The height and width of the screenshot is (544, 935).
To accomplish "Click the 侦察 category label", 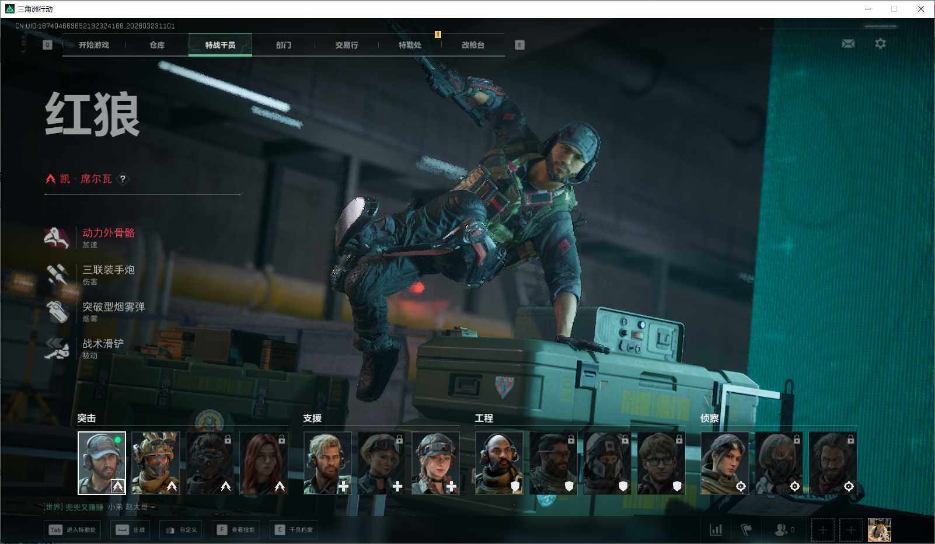I will (x=710, y=418).
